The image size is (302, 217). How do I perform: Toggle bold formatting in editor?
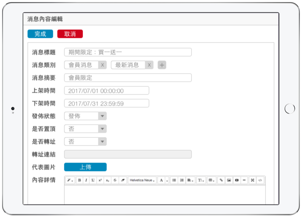pyautogui.click(x=80, y=180)
